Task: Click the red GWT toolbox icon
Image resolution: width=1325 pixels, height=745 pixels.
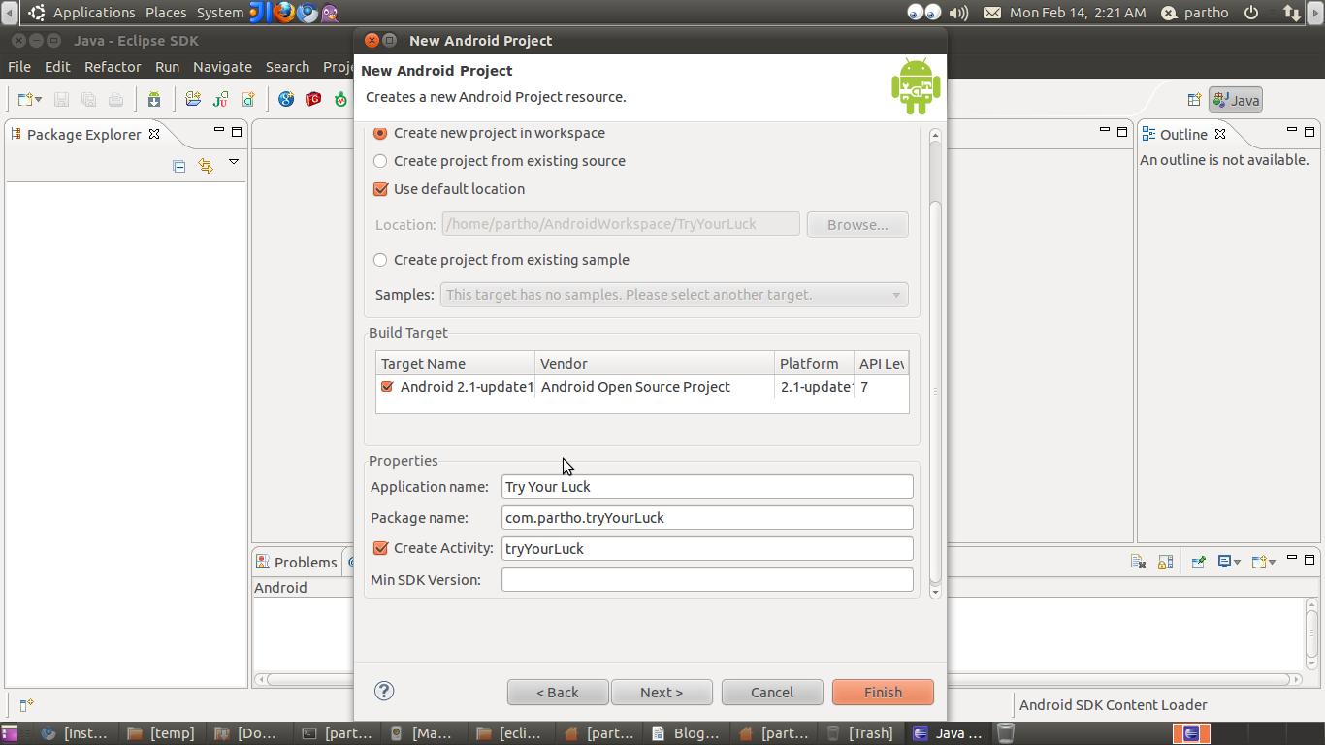Action: [x=313, y=99]
